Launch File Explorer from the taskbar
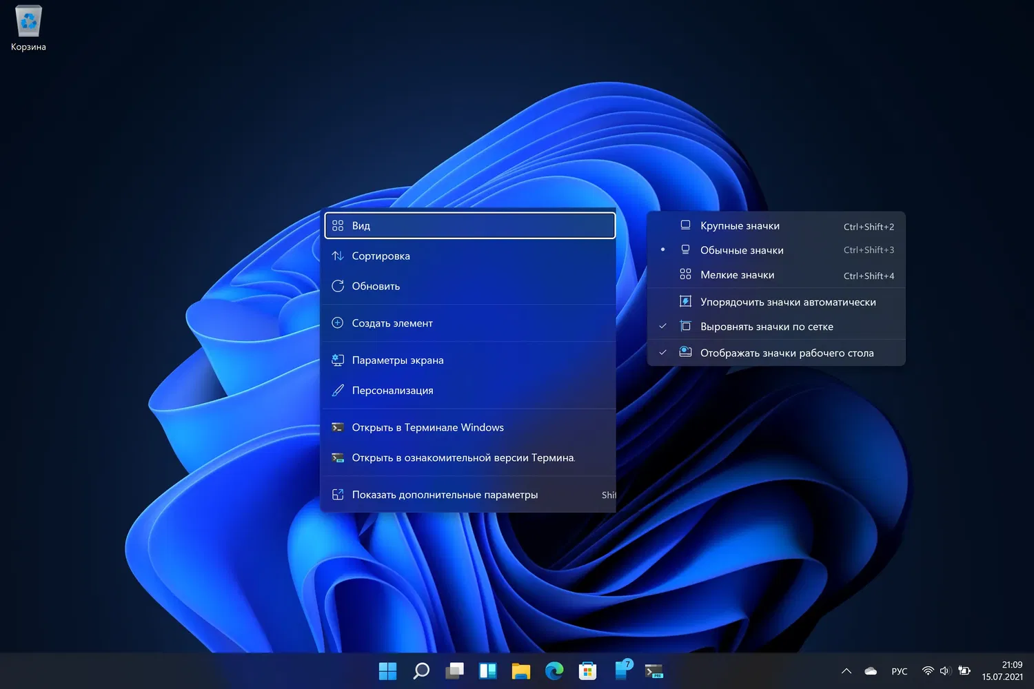1034x689 pixels. (521, 671)
